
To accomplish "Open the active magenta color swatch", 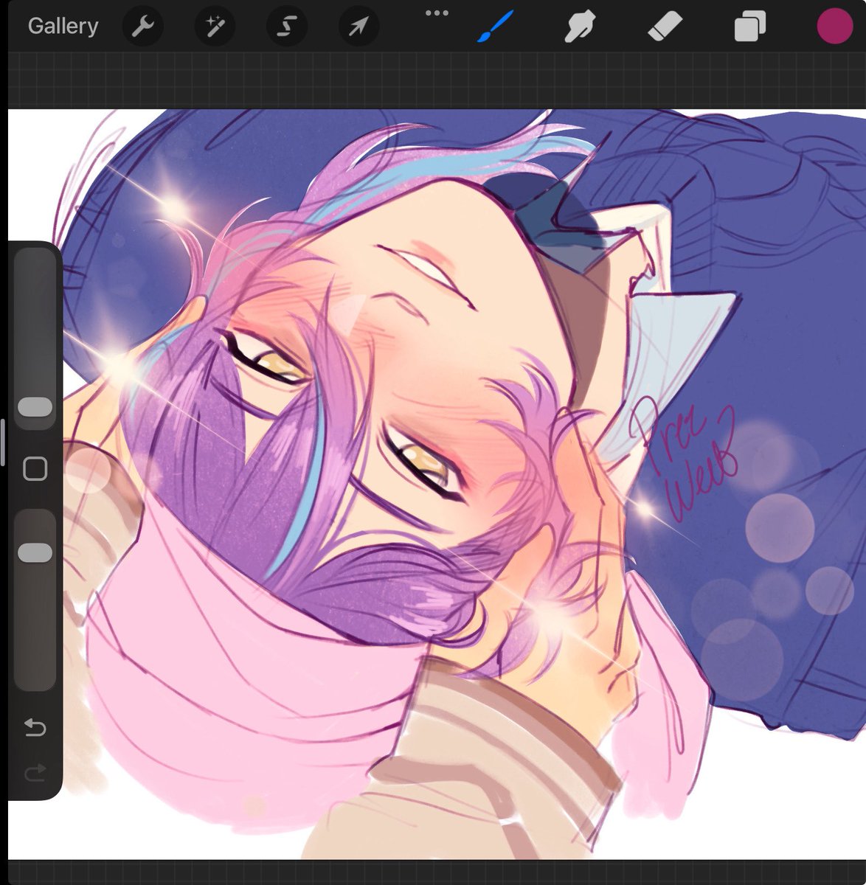I will pyautogui.click(x=834, y=26).
